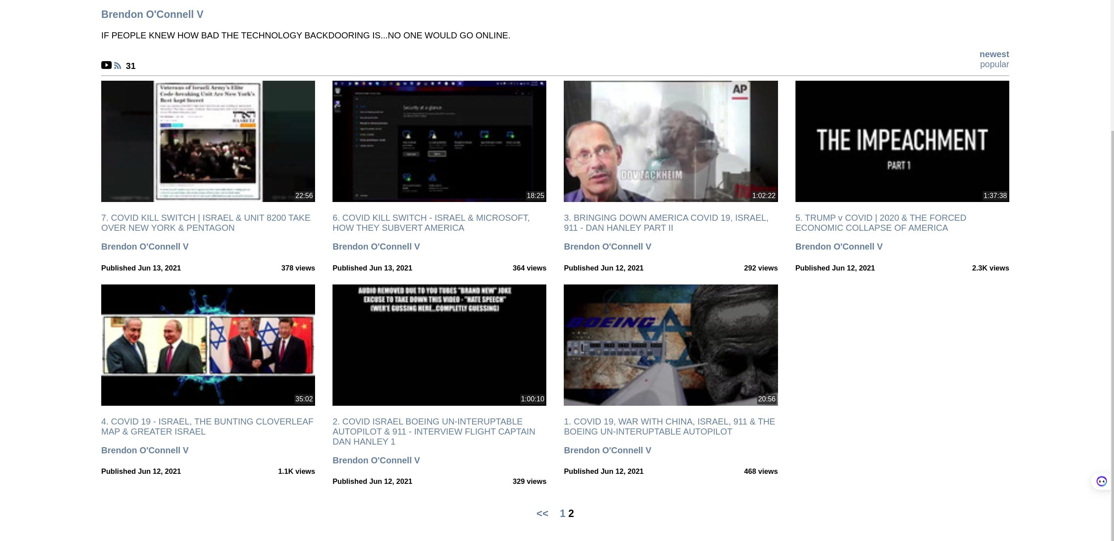This screenshot has height=541, width=1114.
Task: Click the '329 views' text
Action: 529,481
